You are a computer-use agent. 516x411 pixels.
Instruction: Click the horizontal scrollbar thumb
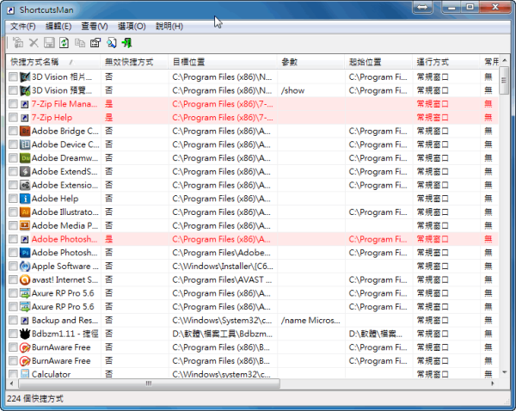coord(149,383)
